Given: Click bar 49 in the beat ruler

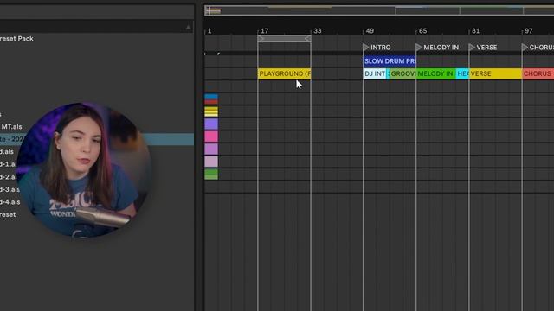Looking at the screenshot, I should coord(370,31).
